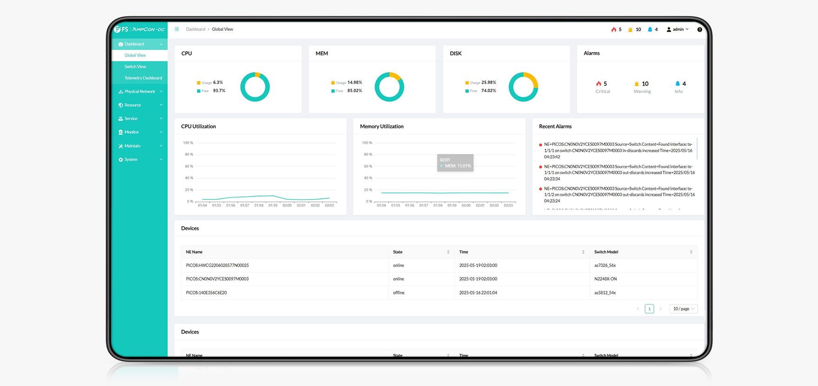
Task: Expand the Resource sidebar menu
Action: pyautogui.click(x=139, y=105)
